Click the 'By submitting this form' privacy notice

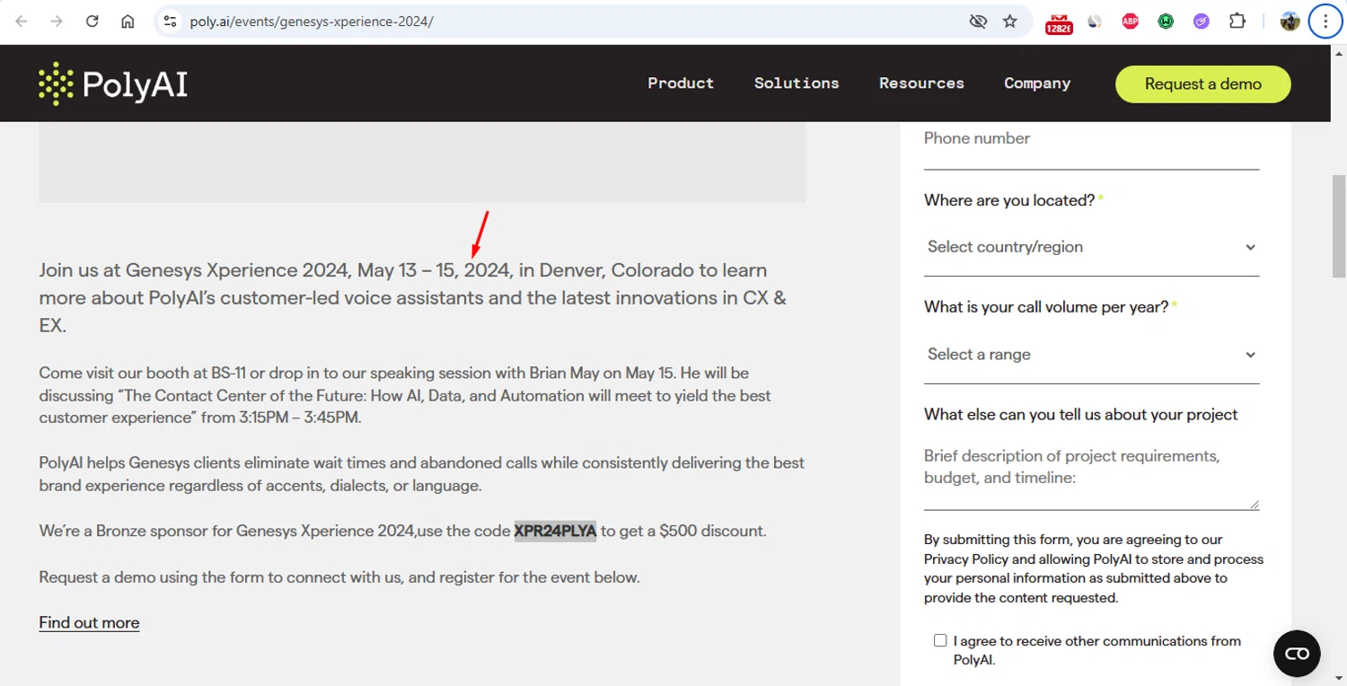1094,568
